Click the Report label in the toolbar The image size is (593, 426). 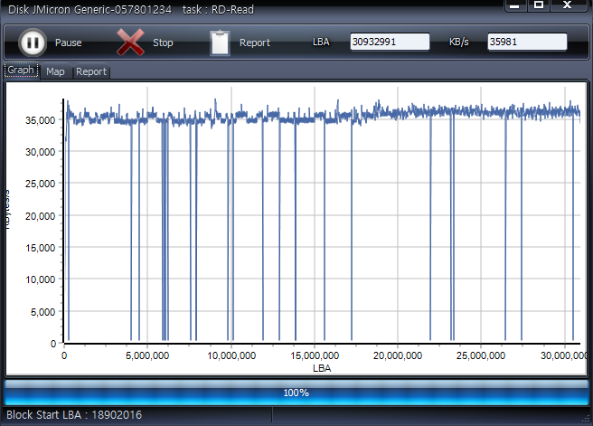(255, 43)
